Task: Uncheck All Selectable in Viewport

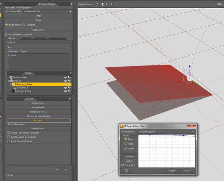Action: point(6,34)
